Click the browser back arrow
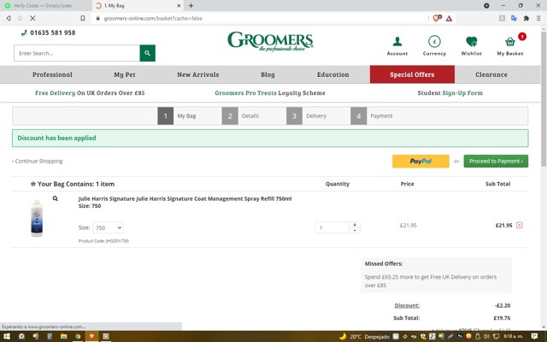This screenshot has width=547, height=342. click(x=9, y=18)
